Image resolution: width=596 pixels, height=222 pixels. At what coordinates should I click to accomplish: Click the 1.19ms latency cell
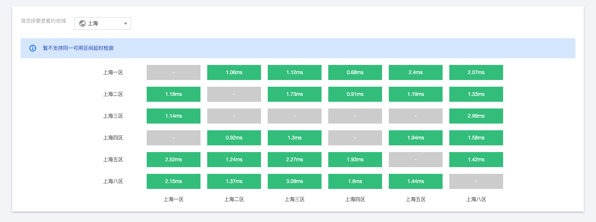coord(416,94)
